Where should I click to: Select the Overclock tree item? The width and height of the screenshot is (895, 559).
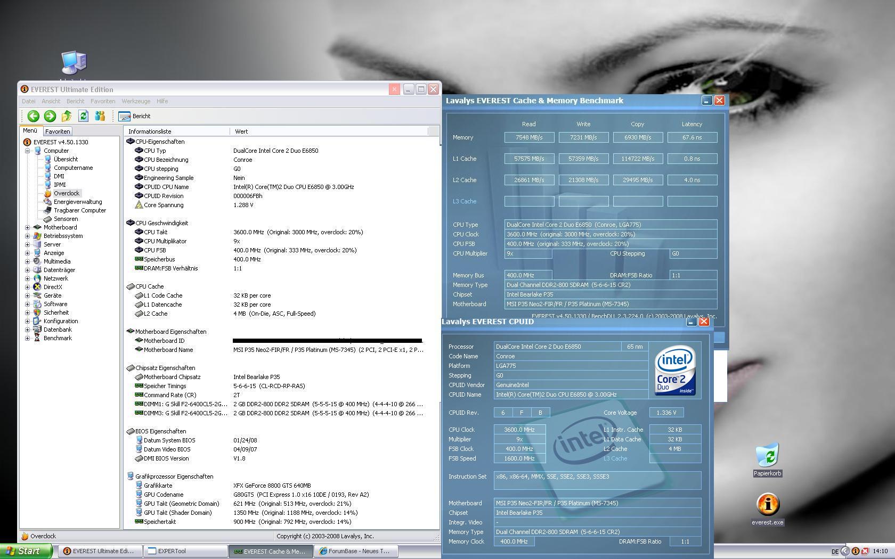click(66, 193)
